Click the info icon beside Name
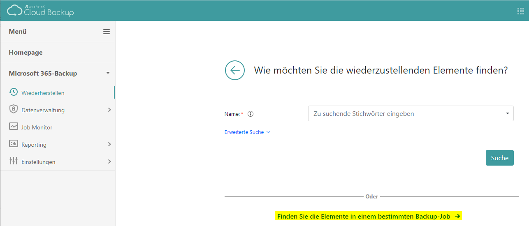 [251, 114]
